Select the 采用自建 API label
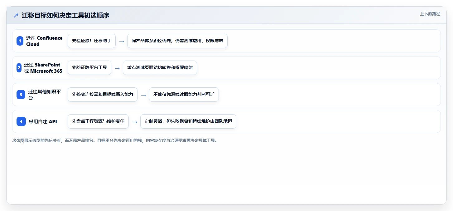This screenshot has height=211, width=453. (x=43, y=121)
